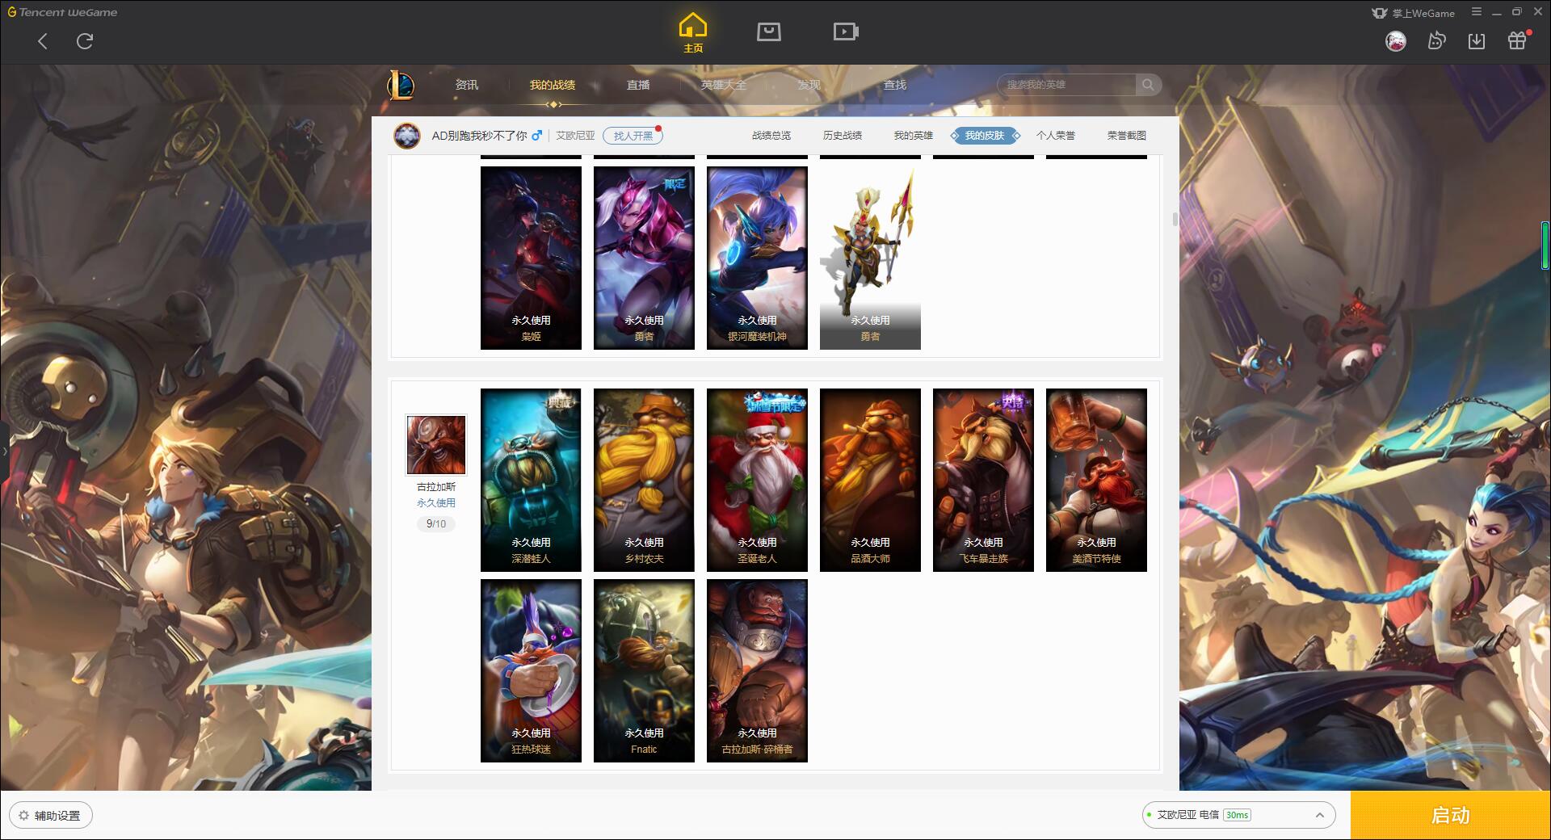Viewport: 1551px width, 840px height.
Task: Select the 圣诞老人 skin card
Action: 757,480
